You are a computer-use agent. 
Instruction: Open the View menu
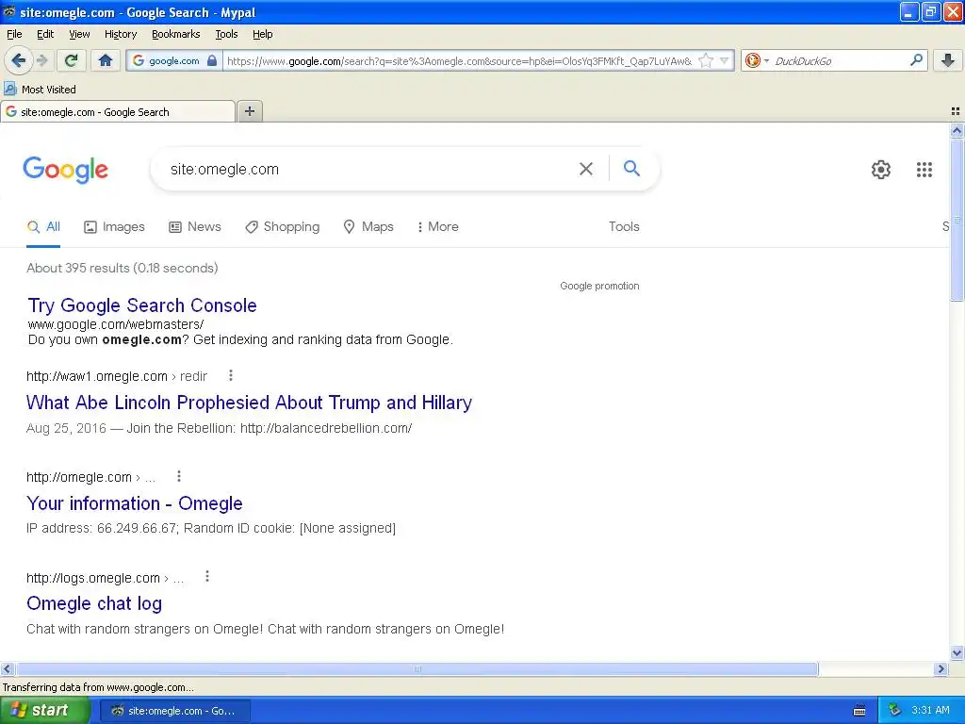79,34
